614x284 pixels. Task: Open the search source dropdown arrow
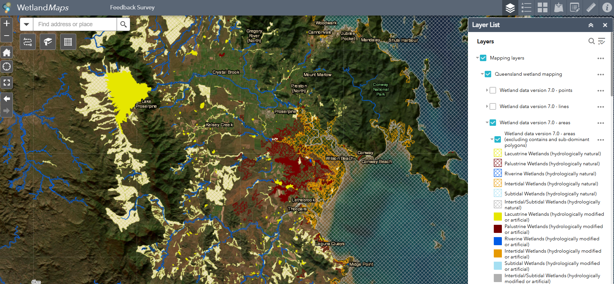[x=26, y=24]
